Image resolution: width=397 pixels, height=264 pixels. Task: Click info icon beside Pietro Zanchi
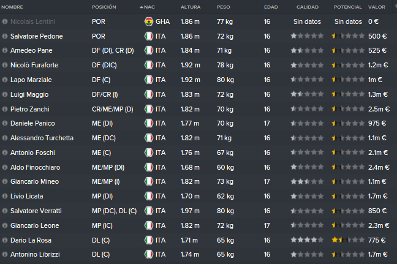[4, 109]
